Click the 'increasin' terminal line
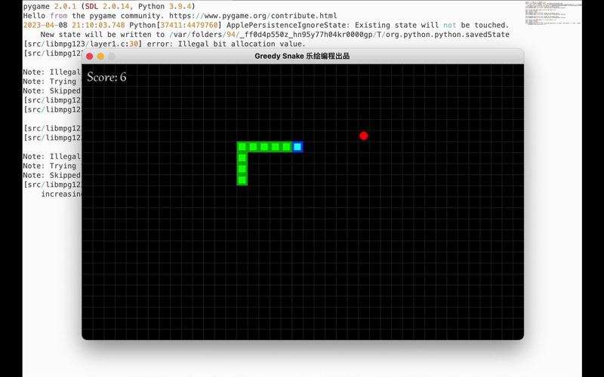 [61, 194]
